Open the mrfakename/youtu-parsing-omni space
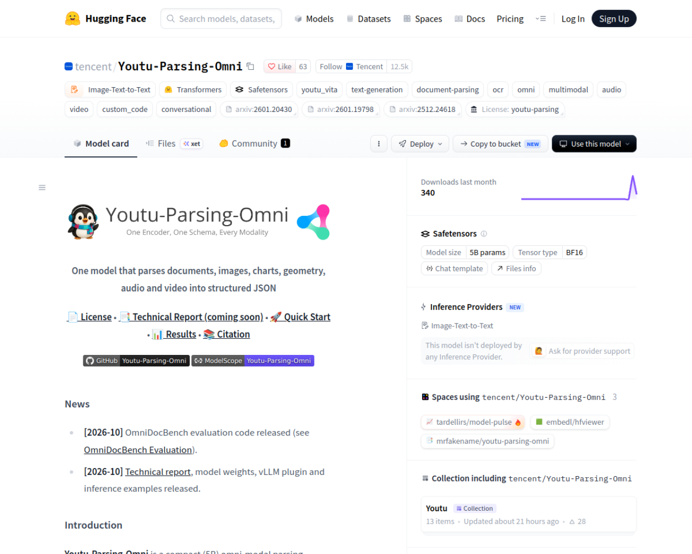692x554 pixels. pyautogui.click(x=488, y=441)
